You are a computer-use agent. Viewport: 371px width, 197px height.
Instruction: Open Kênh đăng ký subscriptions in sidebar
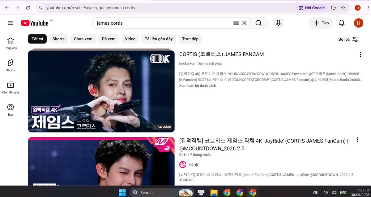pyautogui.click(x=11, y=88)
